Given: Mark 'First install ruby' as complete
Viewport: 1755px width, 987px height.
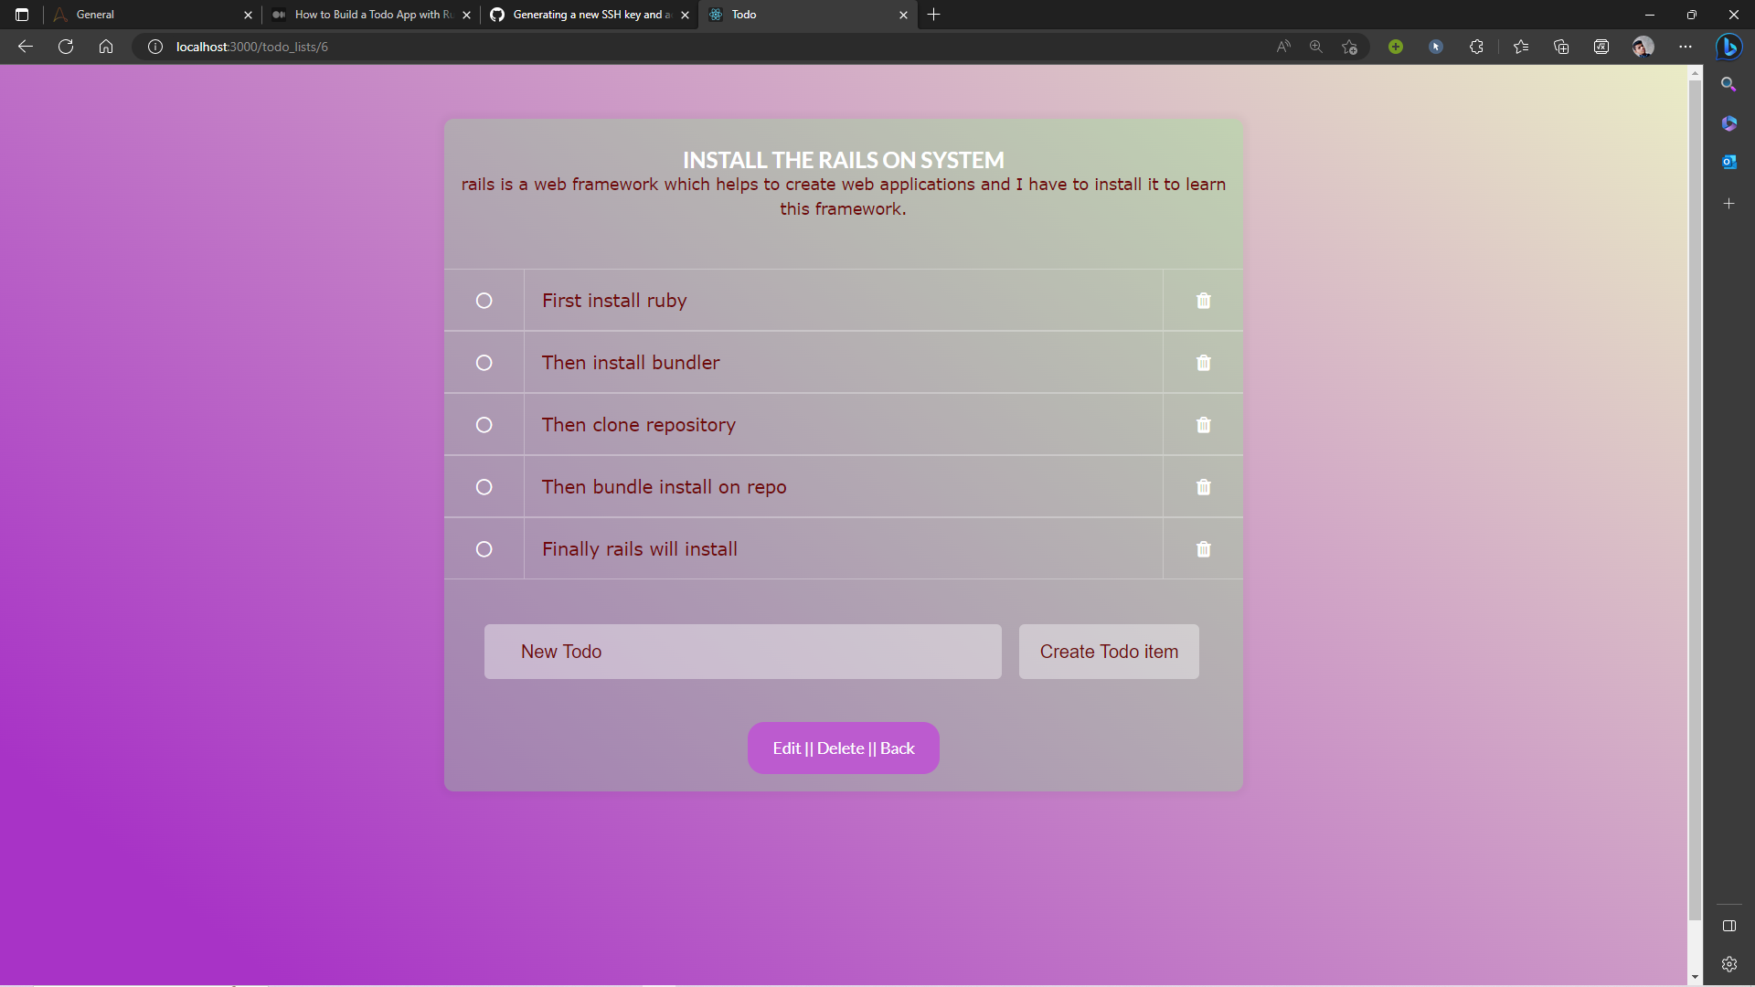Looking at the screenshot, I should click(x=484, y=301).
